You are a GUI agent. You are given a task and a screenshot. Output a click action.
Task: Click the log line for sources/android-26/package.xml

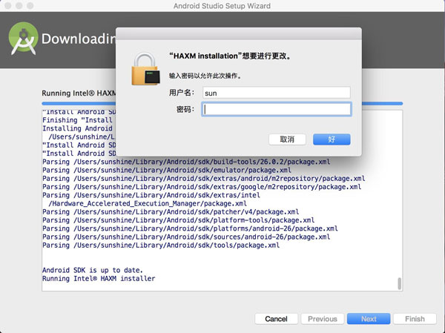[x=186, y=237]
